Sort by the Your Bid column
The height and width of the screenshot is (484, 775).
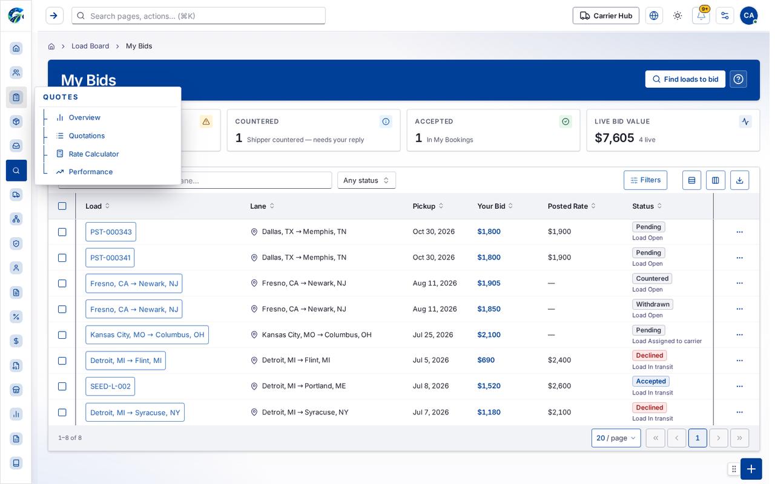[495, 206]
